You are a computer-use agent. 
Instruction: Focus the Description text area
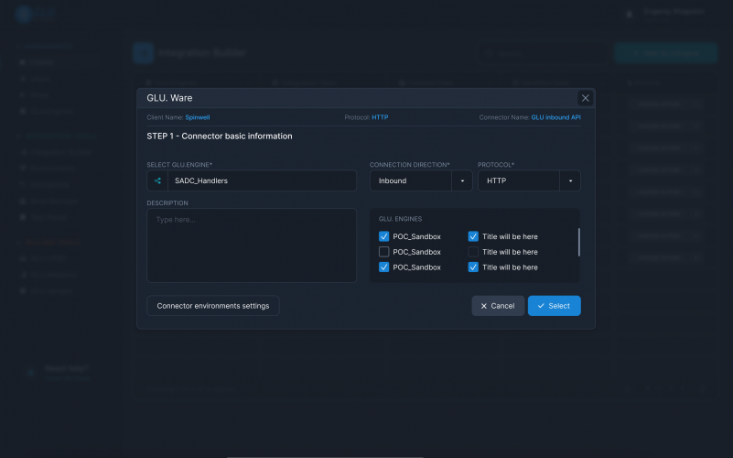click(x=252, y=245)
